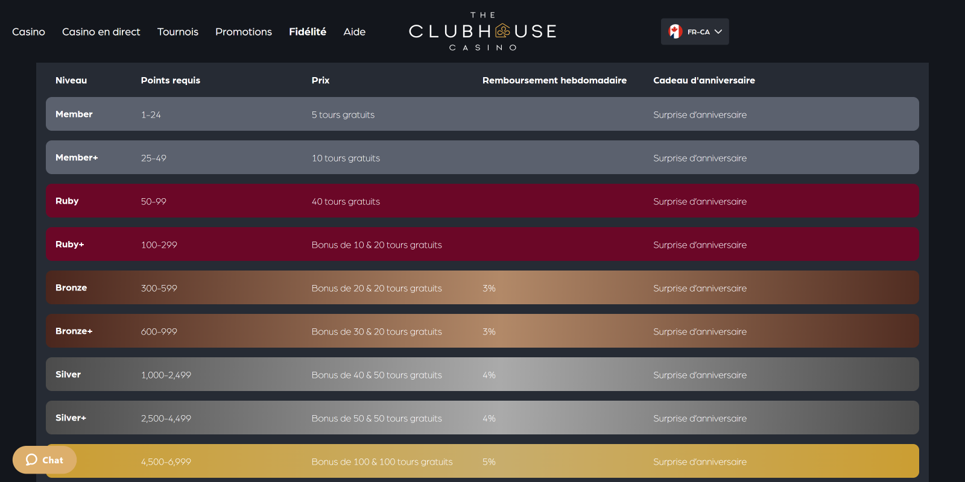Click points value 1-24
The image size is (965, 482).
point(151,114)
